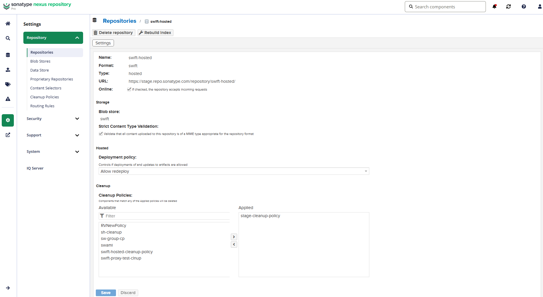Viewport: 543px width, 297px height.
Task: Expand the Support section
Action: 53,135
